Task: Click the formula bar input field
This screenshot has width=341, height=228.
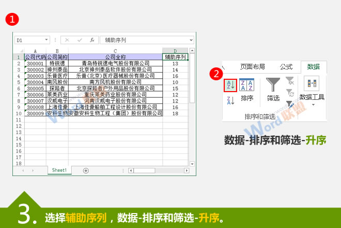Action: tap(145, 40)
